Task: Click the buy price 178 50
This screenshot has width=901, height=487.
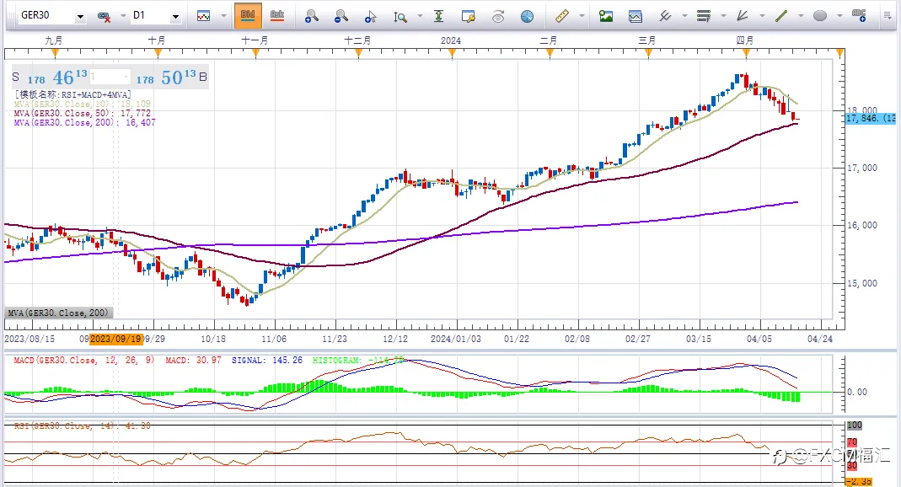Action: point(166,77)
